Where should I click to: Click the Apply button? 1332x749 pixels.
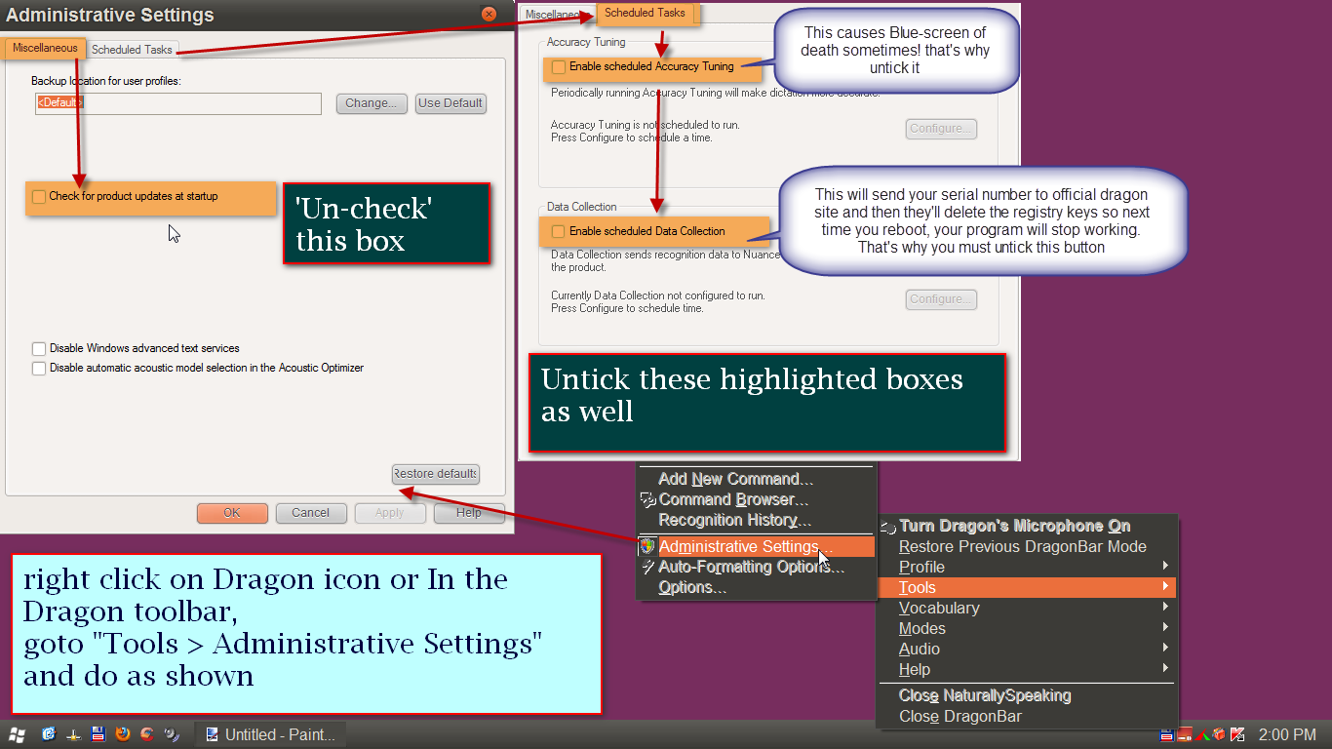pos(390,512)
